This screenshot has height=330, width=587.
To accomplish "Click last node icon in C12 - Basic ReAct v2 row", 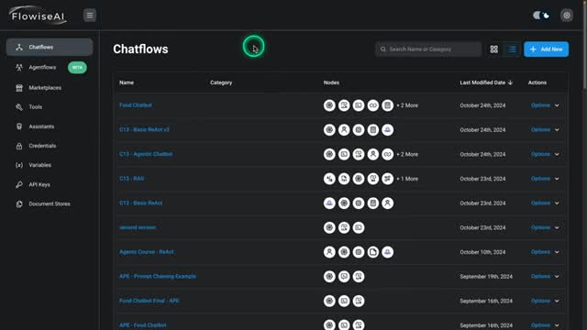I will [x=387, y=130].
